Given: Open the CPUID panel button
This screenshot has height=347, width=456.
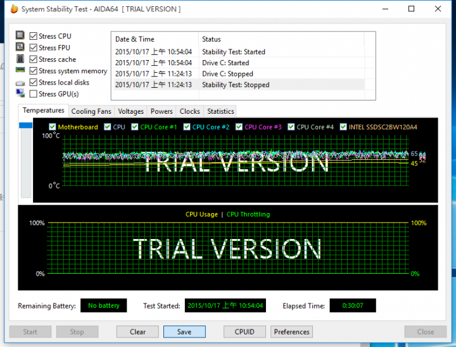Looking at the screenshot, I should point(244,332).
